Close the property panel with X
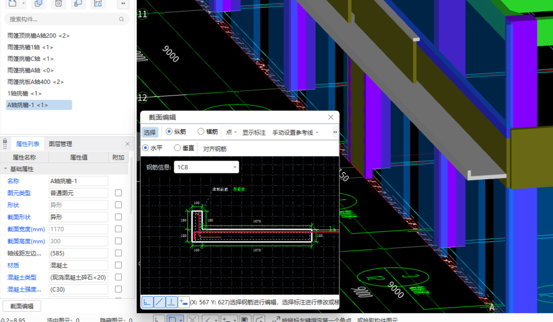 [127, 144]
